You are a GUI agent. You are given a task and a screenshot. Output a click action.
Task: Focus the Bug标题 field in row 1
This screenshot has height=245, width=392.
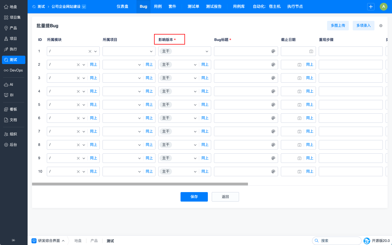(246, 51)
